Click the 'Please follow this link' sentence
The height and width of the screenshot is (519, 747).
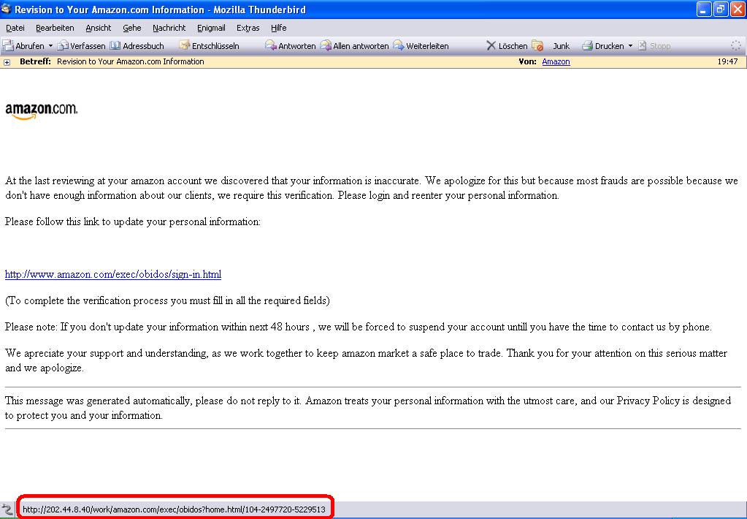pos(133,221)
